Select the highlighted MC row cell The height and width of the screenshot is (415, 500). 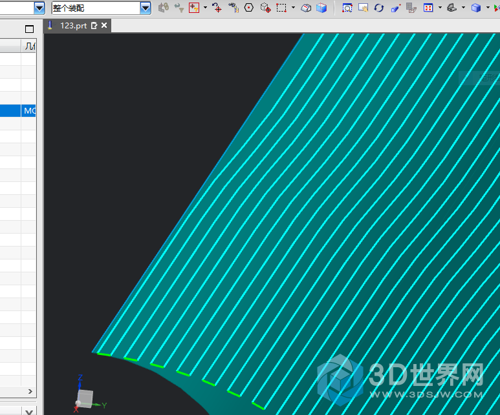pos(29,111)
